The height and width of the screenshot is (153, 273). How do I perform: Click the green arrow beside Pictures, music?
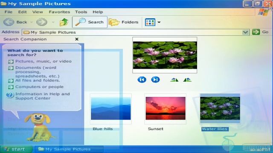(11, 62)
